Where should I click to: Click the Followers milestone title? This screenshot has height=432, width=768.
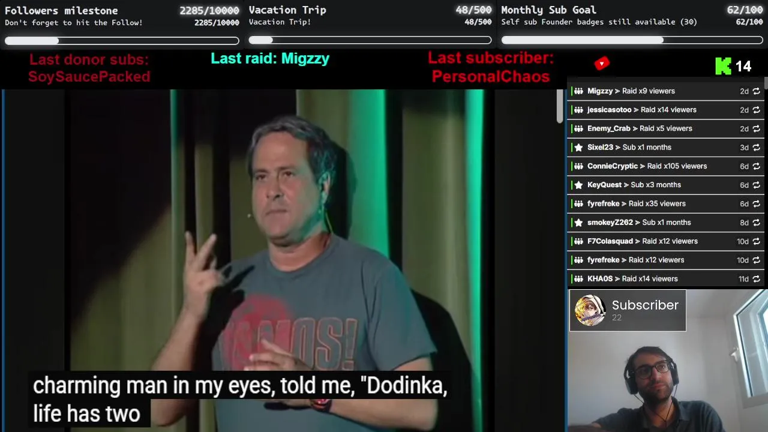tap(61, 10)
